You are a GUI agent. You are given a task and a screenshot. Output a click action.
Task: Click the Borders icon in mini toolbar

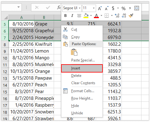(x=106, y=16)
